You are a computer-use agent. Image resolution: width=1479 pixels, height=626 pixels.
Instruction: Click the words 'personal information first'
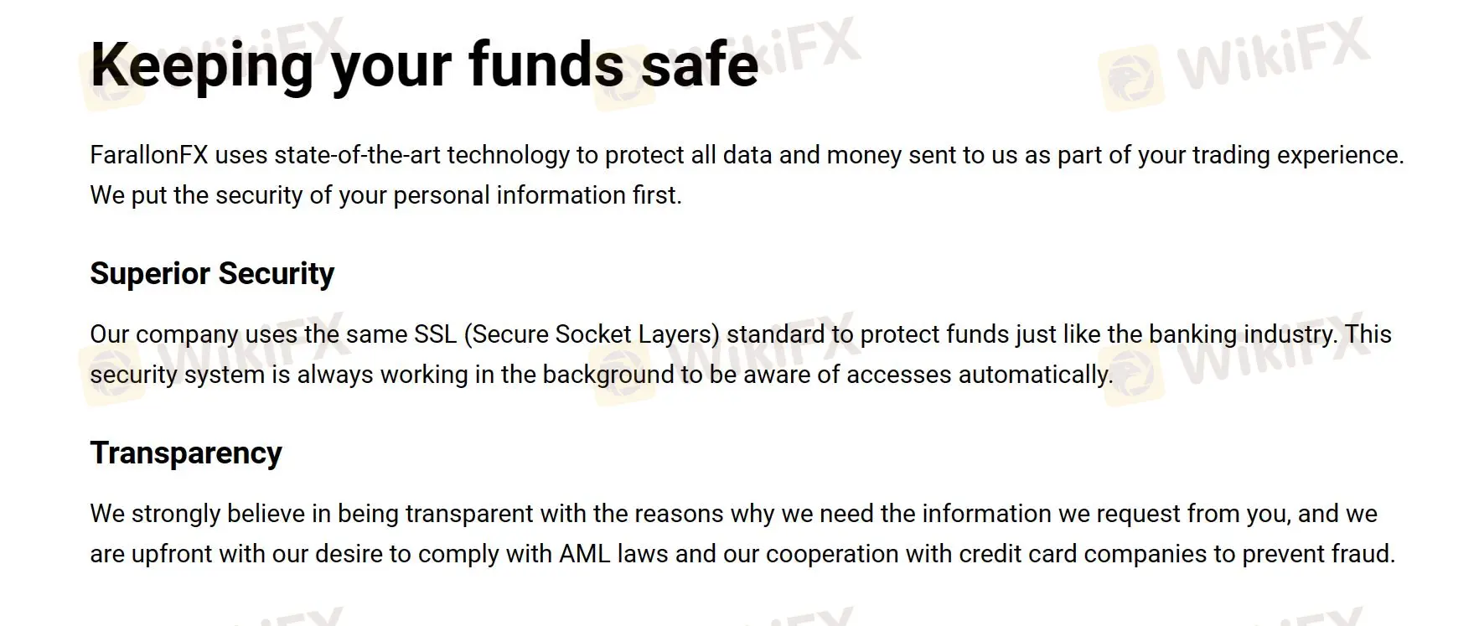(537, 195)
